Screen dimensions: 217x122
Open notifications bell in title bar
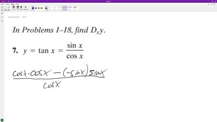point(213,1)
